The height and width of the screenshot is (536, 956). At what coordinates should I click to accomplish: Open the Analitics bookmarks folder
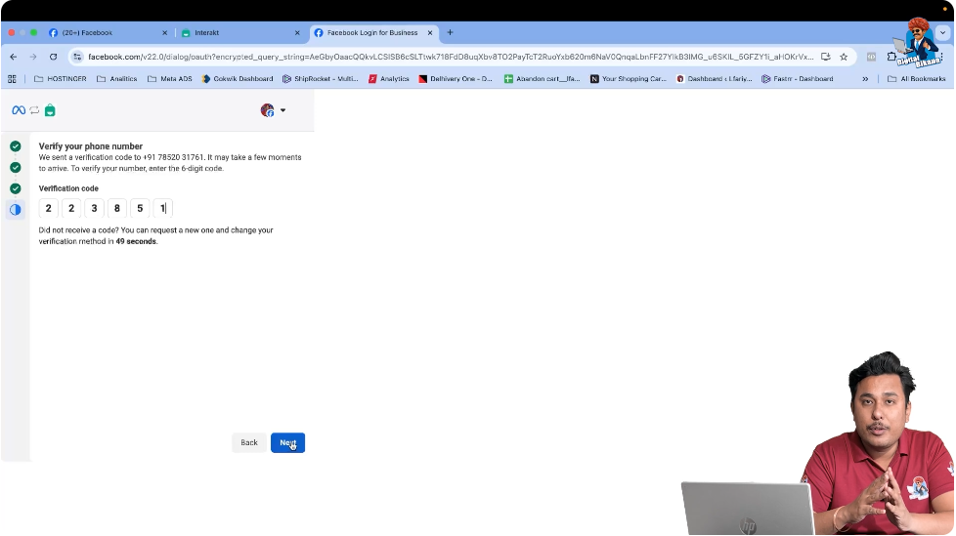pyautogui.click(x=117, y=78)
